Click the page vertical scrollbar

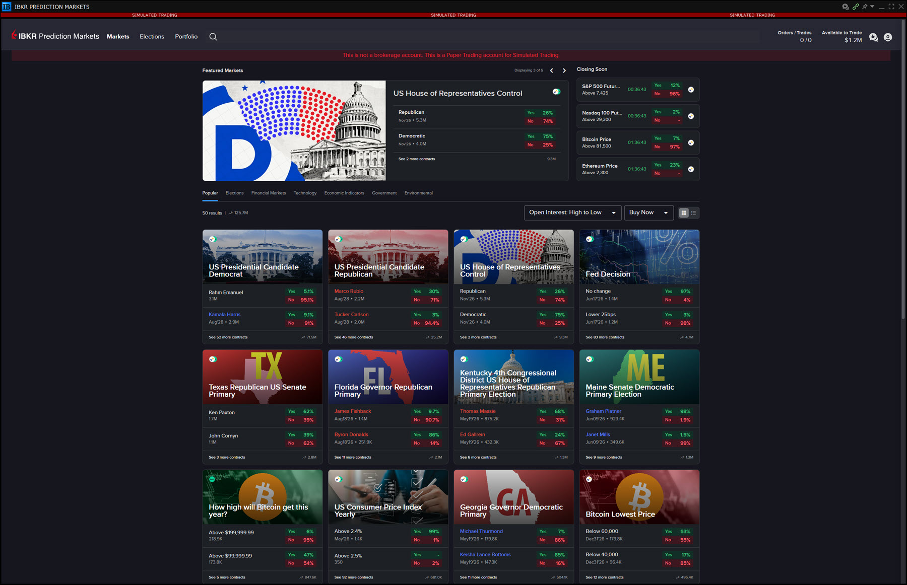tap(903, 169)
